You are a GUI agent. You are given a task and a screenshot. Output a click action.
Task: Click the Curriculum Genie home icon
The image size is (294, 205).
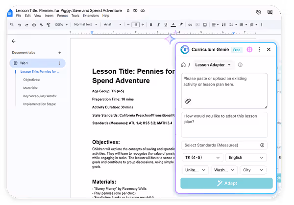(x=183, y=65)
